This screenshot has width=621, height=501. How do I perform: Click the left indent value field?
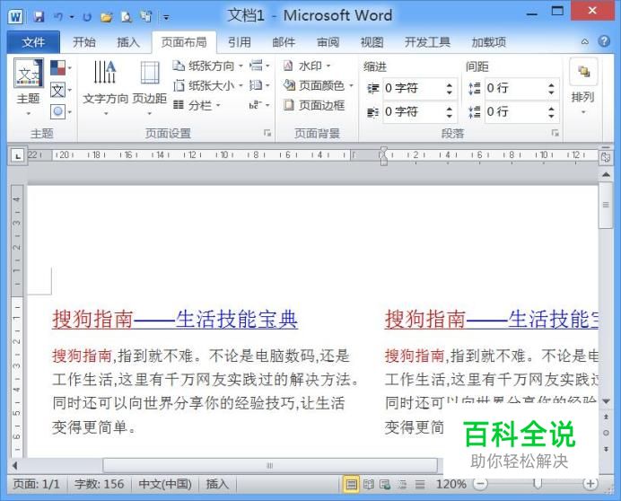(x=412, y=88)
